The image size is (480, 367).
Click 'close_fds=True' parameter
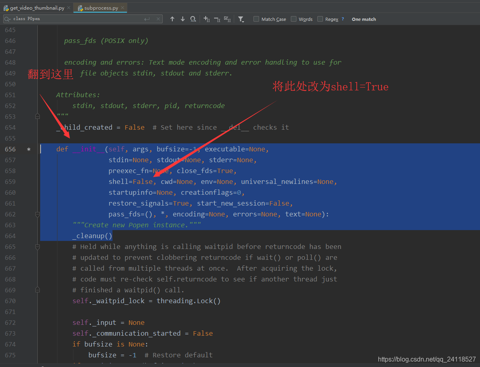[205, 171]
